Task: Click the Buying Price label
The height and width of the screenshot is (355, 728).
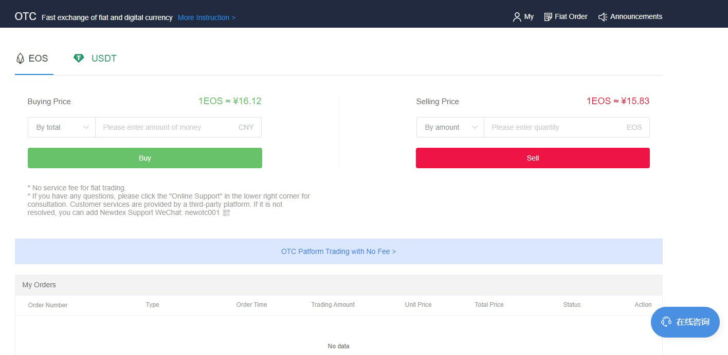Action: coord(49,102)
